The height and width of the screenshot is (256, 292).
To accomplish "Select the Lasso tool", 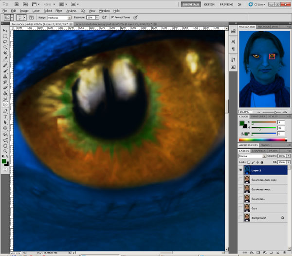I will (x=5, y=42).
